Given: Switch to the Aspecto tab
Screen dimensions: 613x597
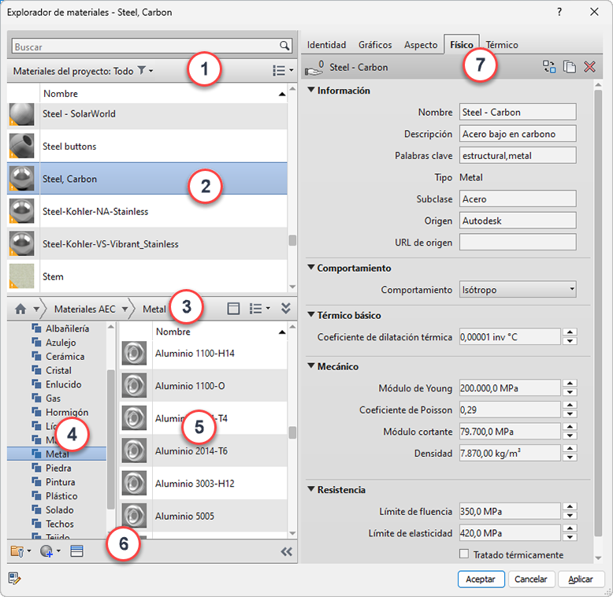Looking at the screenshot, I should (421, 45).
